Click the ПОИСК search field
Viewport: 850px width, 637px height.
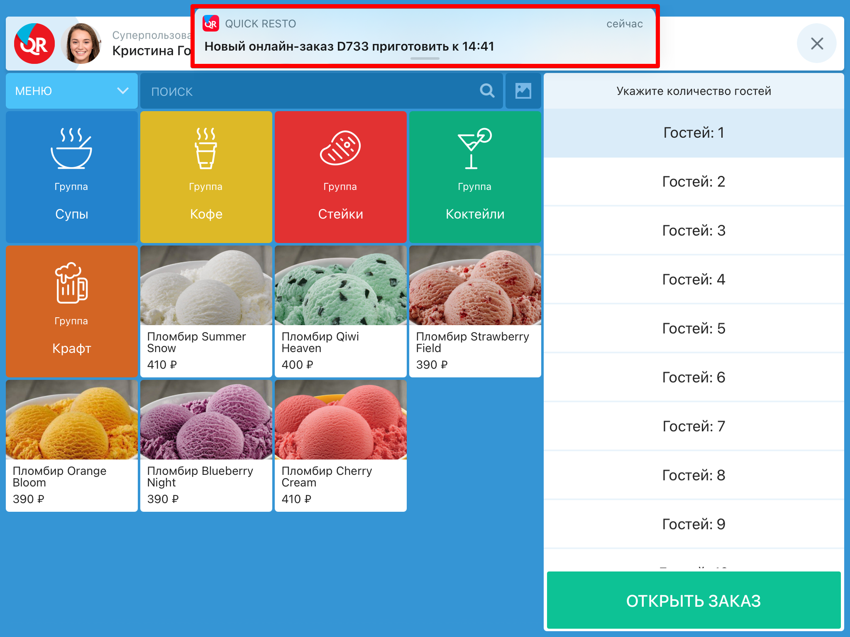pos(307,91)
